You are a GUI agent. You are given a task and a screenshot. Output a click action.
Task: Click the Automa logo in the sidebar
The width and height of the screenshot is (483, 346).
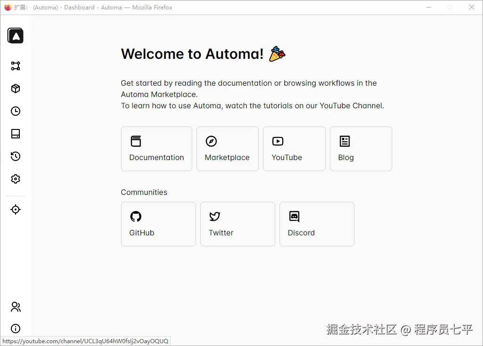pos(16,36)
